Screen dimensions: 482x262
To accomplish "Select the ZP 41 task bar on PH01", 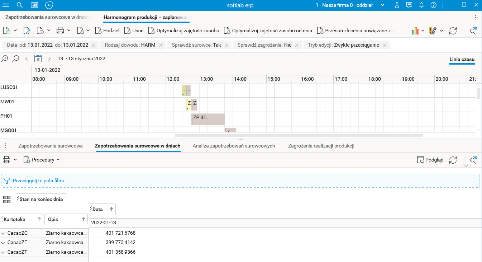I will point(208,119).
